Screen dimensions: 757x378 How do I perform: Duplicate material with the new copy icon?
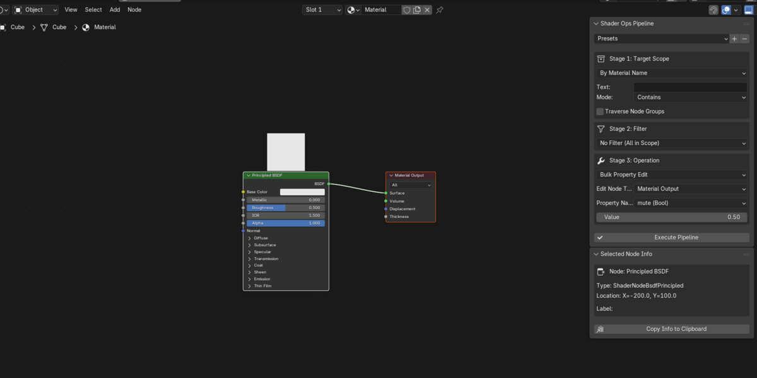pos(417,10)
